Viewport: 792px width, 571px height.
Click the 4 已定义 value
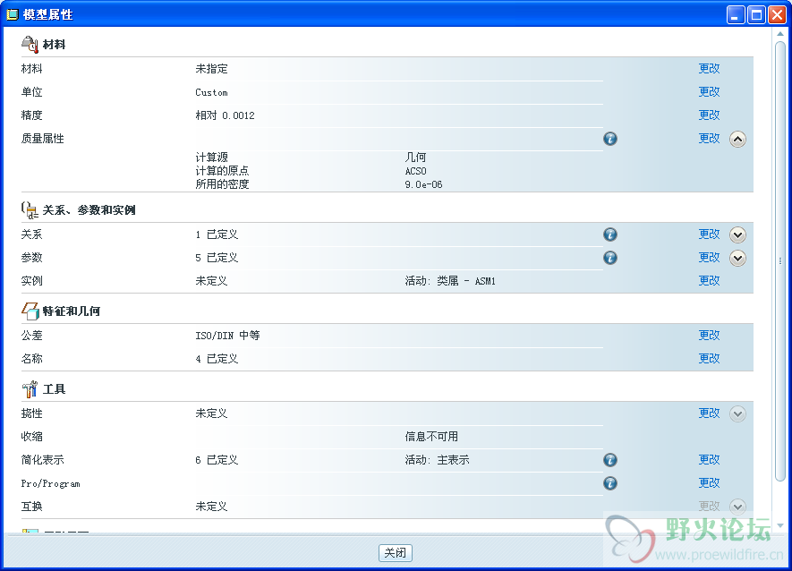point(217,359)
